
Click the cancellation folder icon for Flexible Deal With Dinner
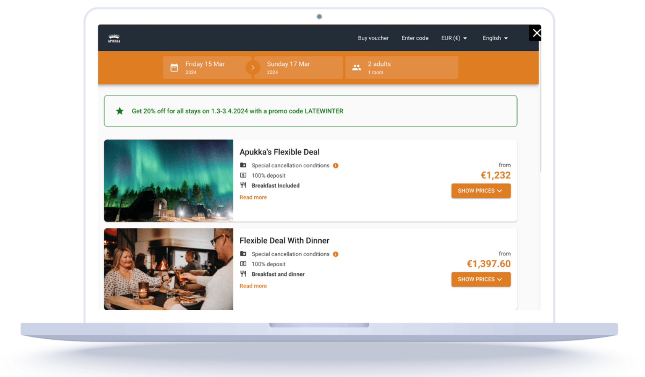[x=243, y=253]
